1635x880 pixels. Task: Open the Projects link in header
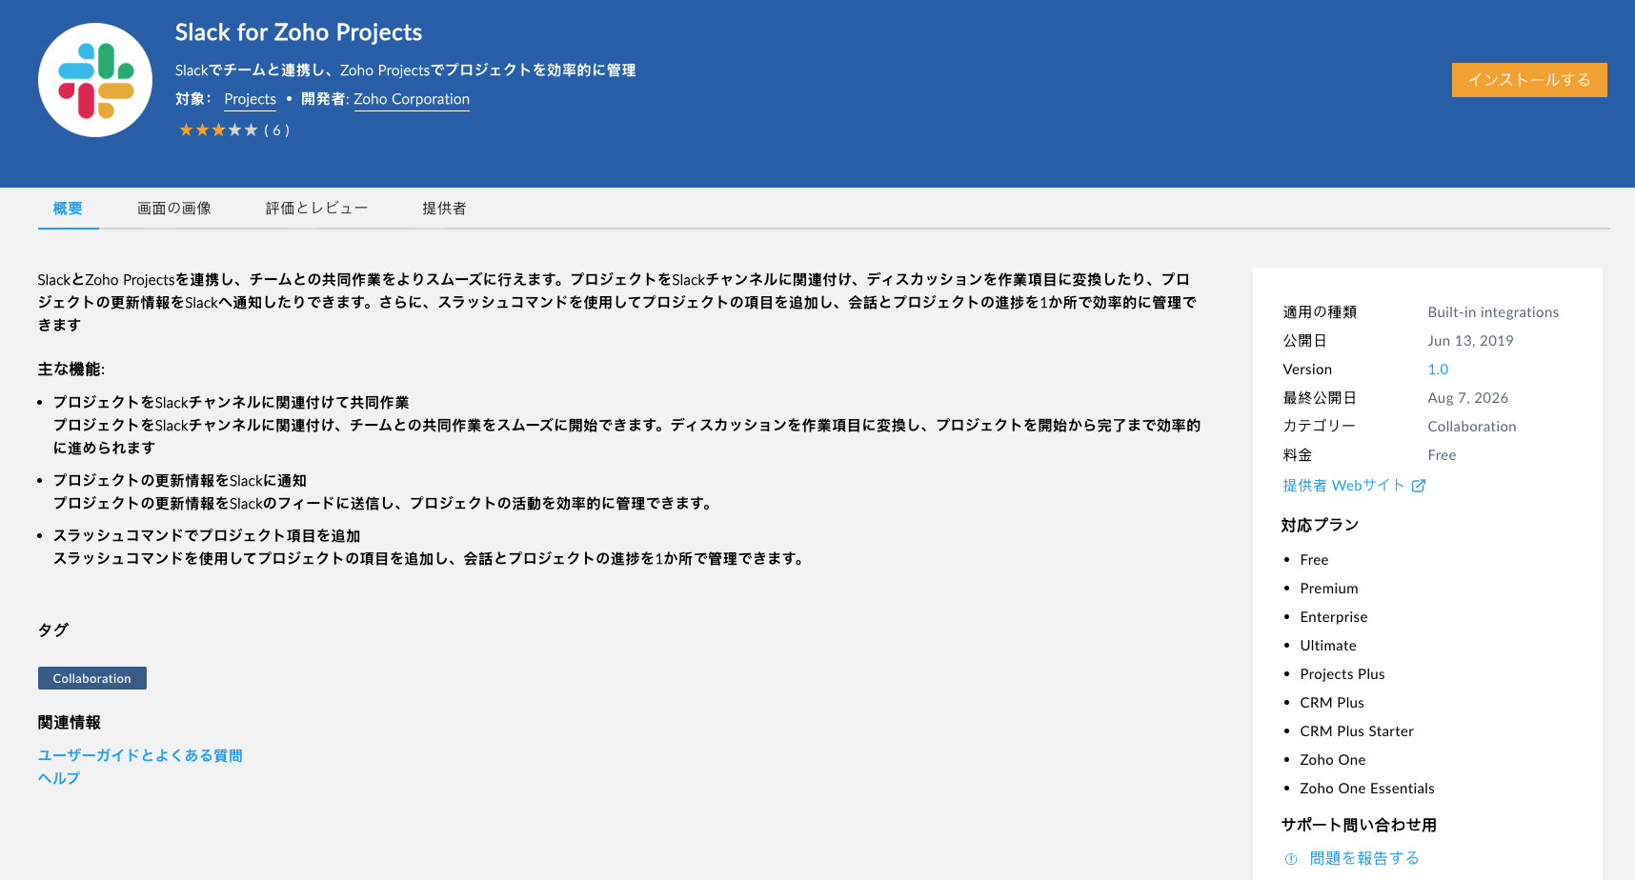click(x=251, y=99)
